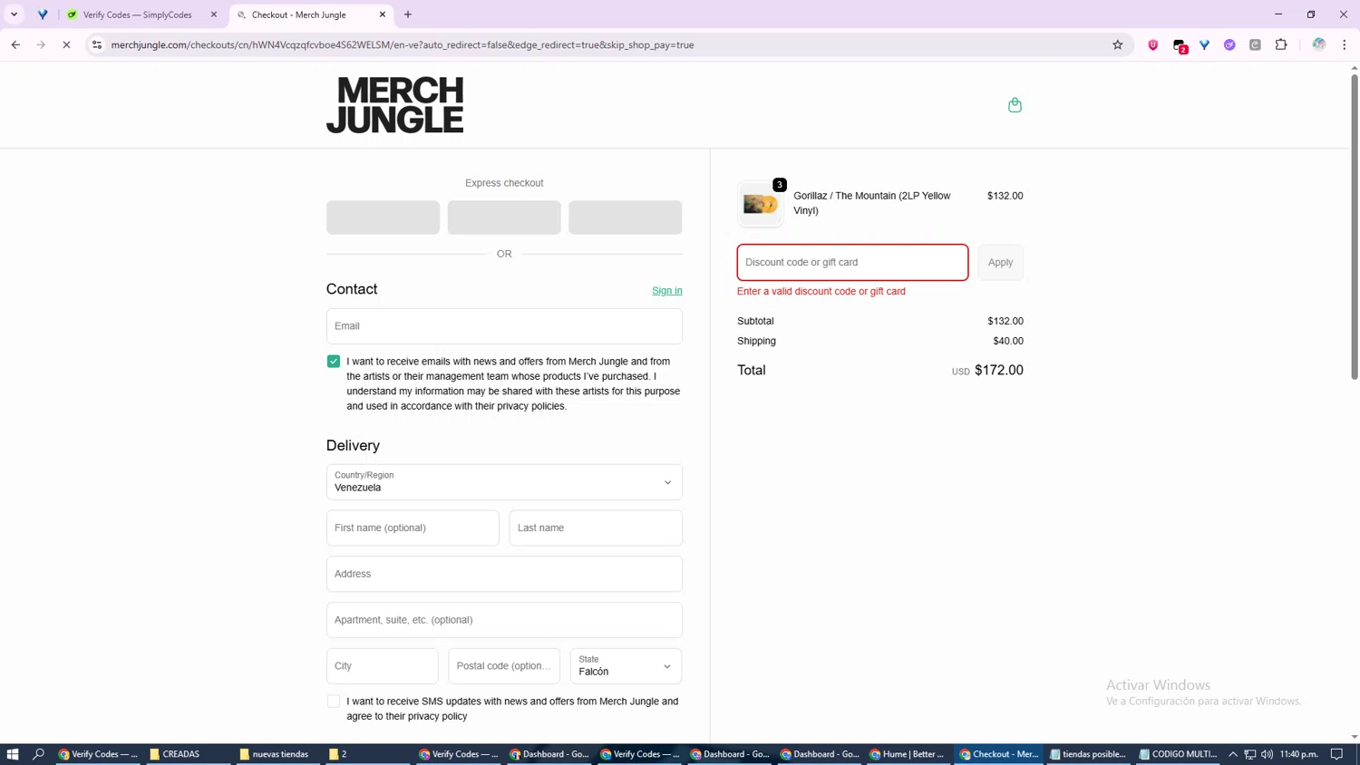Check the SMS updates checkbox
Viewport: 1360px width, 765px height.
pos(334,701)
